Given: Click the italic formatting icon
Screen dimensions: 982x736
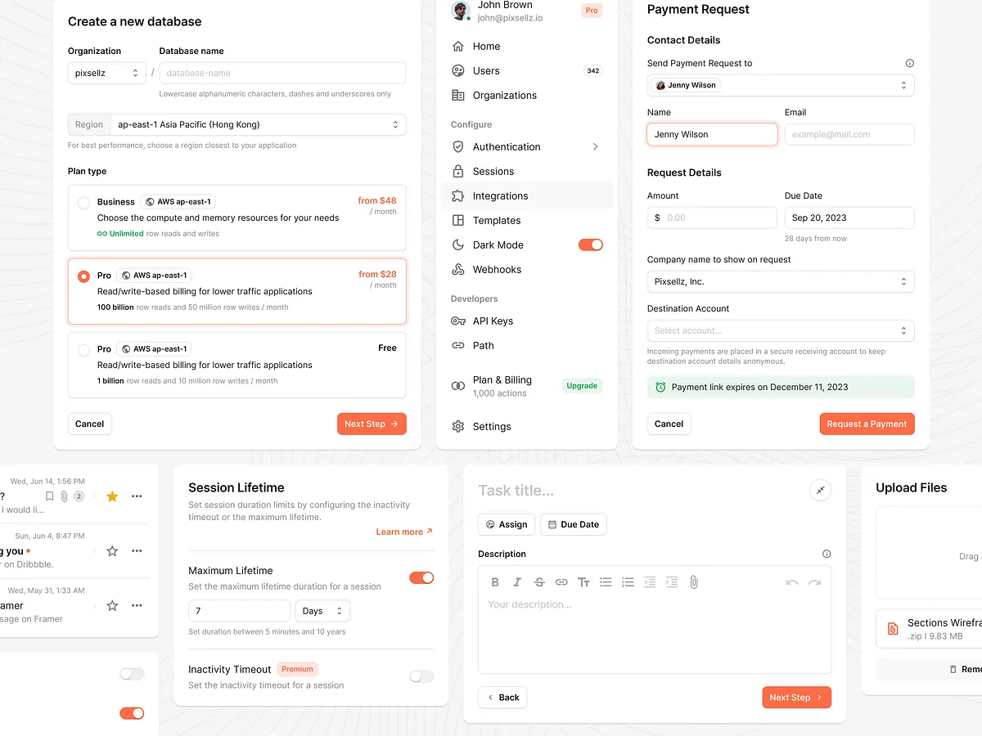Looking at the screenshot, I should point(516,581).
